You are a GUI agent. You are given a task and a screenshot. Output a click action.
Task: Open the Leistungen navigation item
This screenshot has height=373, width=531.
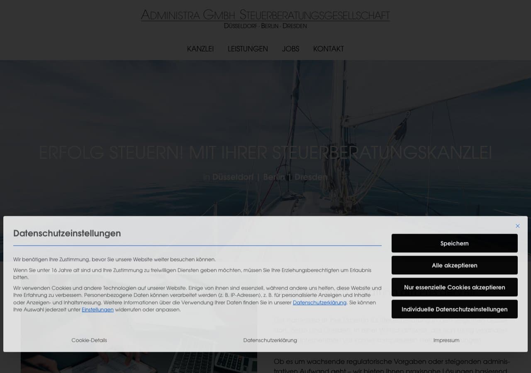pos(248,49)
